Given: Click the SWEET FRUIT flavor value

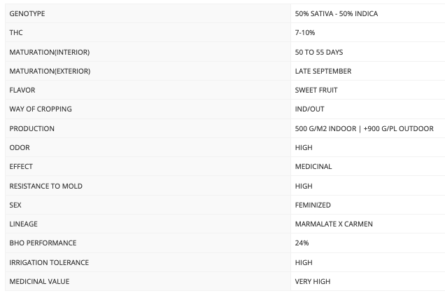Looking at the screenshot, I should [316, 90].
